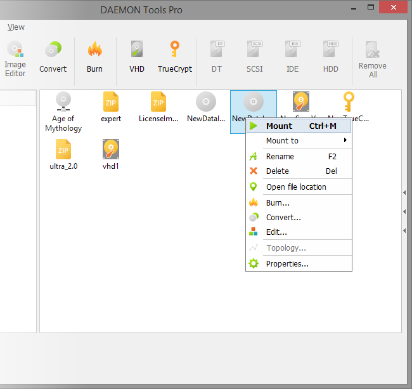The height and width of the screenshot is (389, 412).
Task: Select the ultra_2.0 ZIP file
Action: (x=63, y=155)
